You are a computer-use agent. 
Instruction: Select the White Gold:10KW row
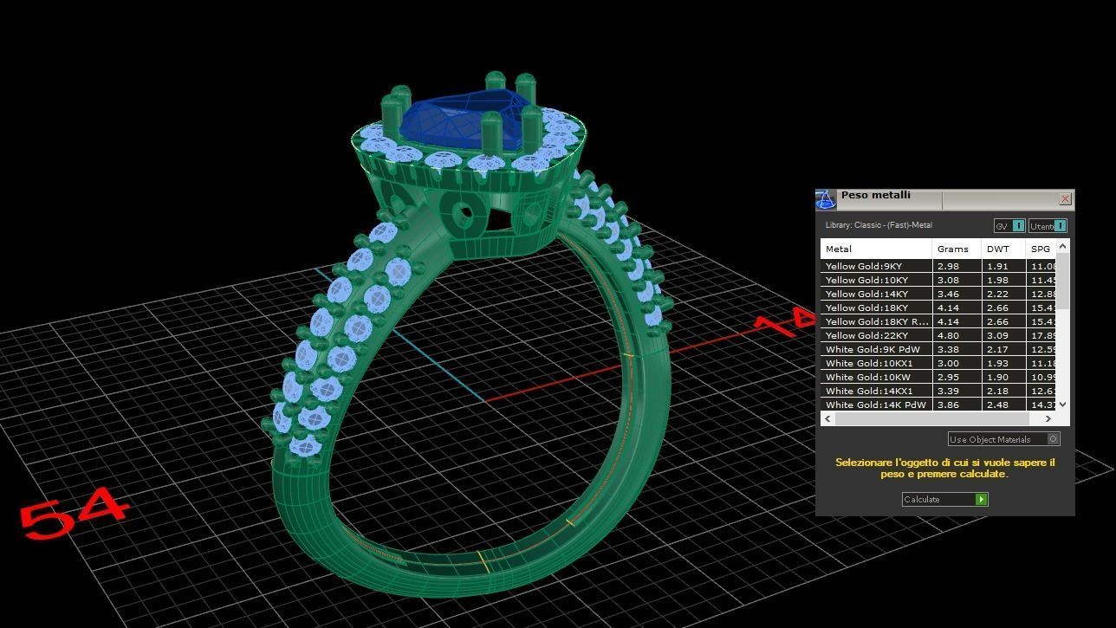938,377
